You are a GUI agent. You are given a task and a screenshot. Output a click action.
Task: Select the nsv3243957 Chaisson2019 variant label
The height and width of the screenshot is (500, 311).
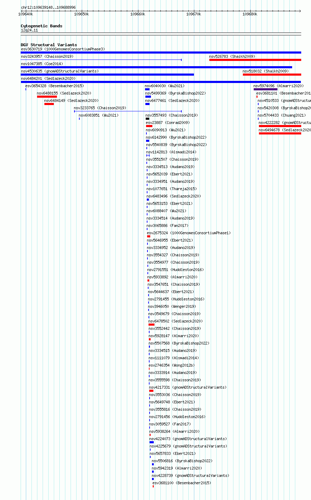tap(47, 56)
